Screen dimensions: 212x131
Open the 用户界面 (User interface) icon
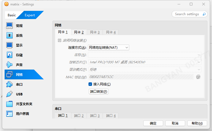point(9,114)
